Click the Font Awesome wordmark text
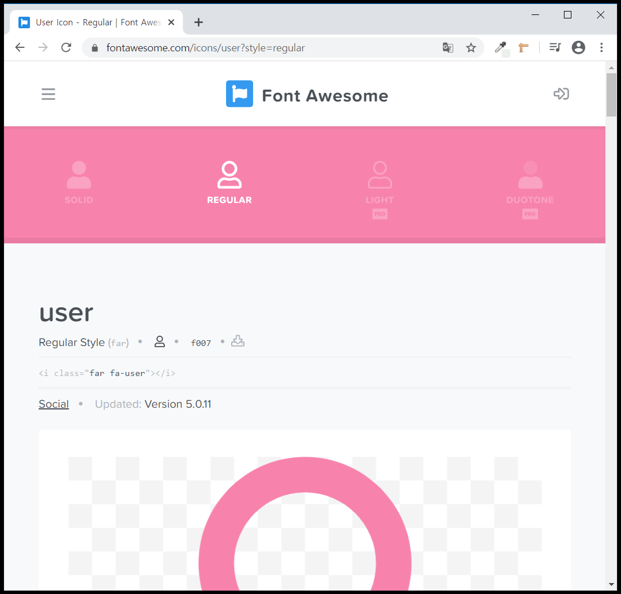621x594 pixels. (325, 96)
